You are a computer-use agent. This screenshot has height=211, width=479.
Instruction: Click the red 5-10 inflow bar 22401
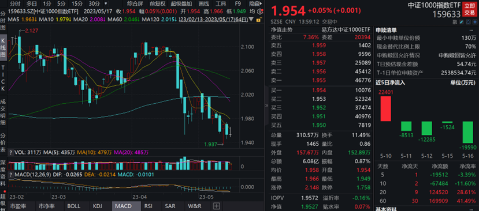point(385,108)
